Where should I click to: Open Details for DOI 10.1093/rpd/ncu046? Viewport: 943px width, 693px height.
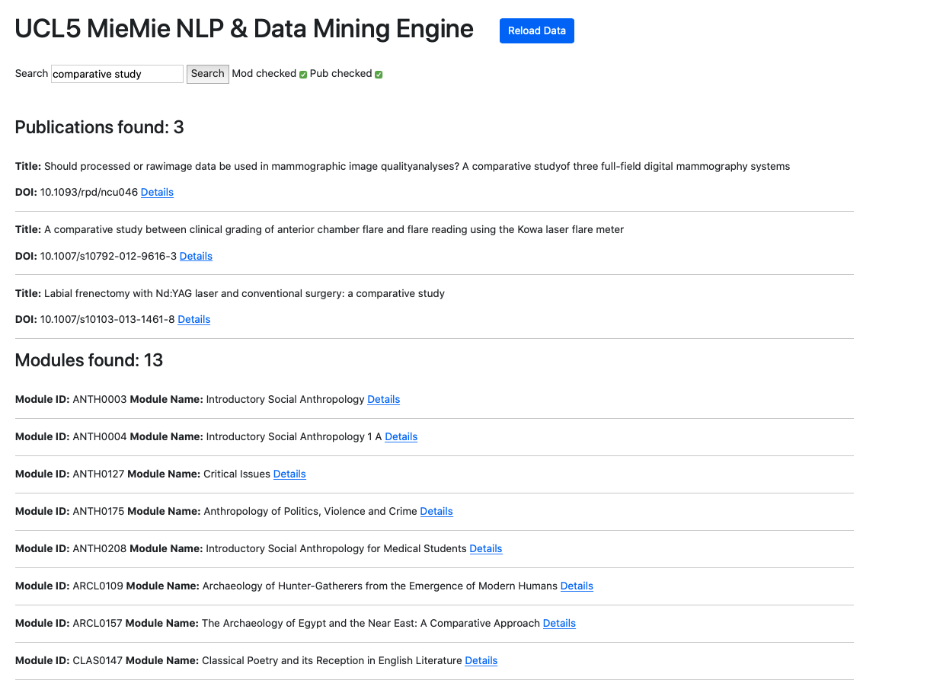tap(157, 192)
